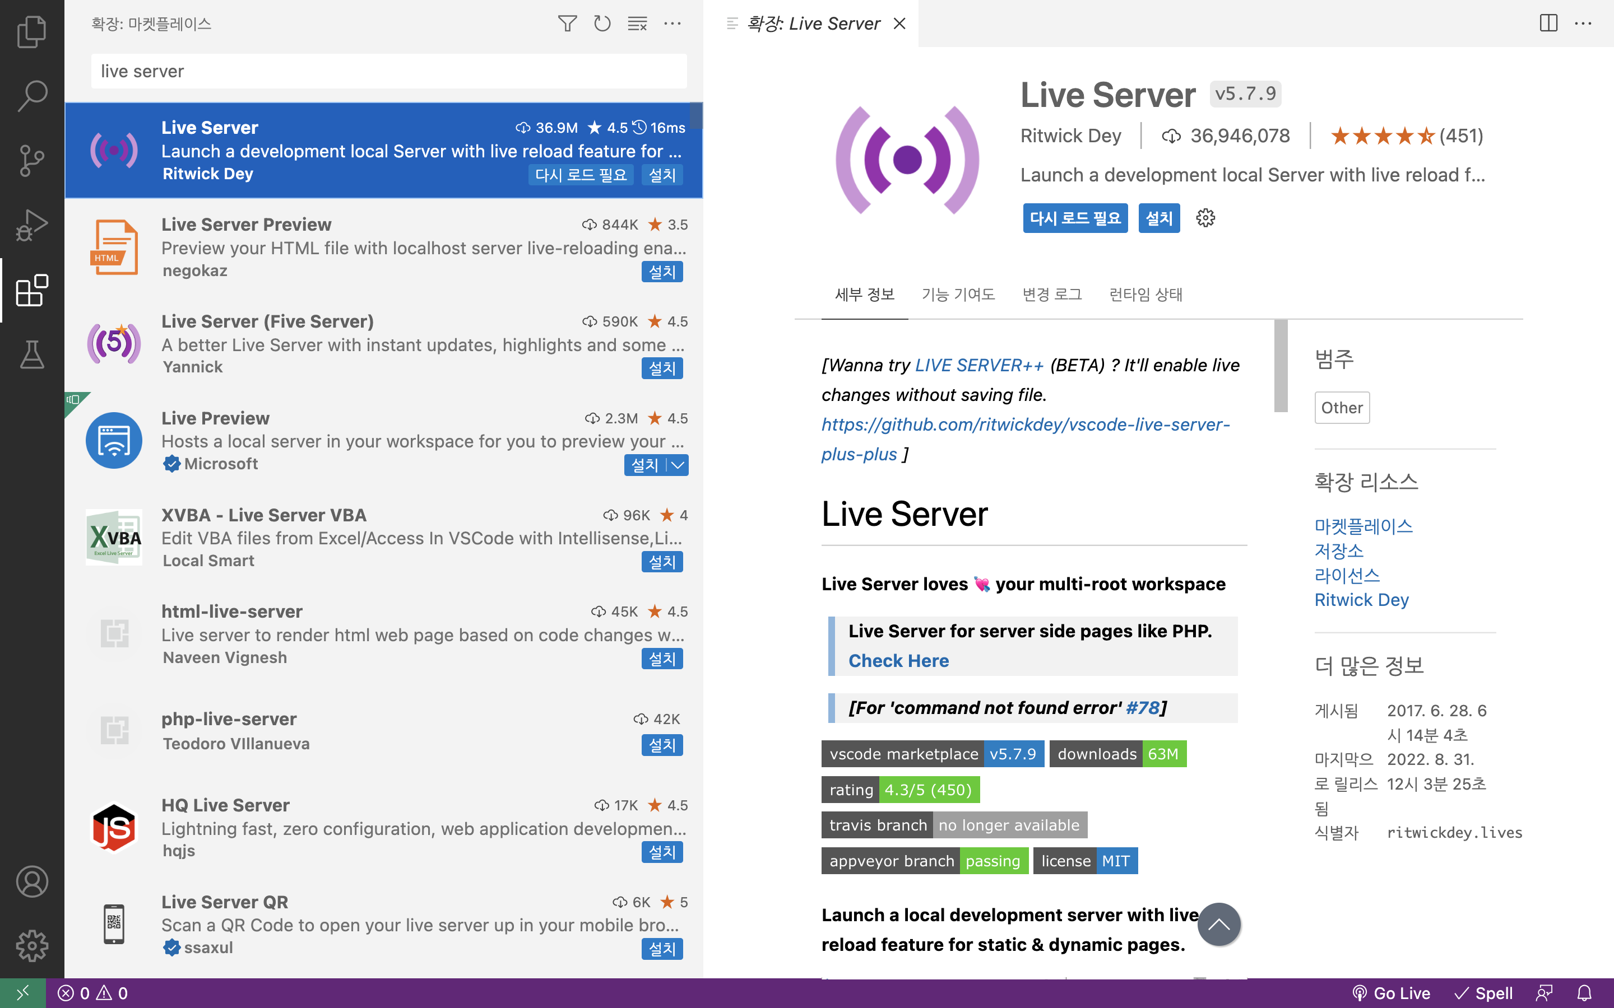The image size is (1614, 1008).
Task: Select the XVBA extension icon
Action: 114,538
